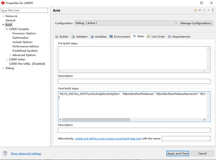216x160 pixels.
Task: Expand the Resource tree node
Action: (3, 16)
